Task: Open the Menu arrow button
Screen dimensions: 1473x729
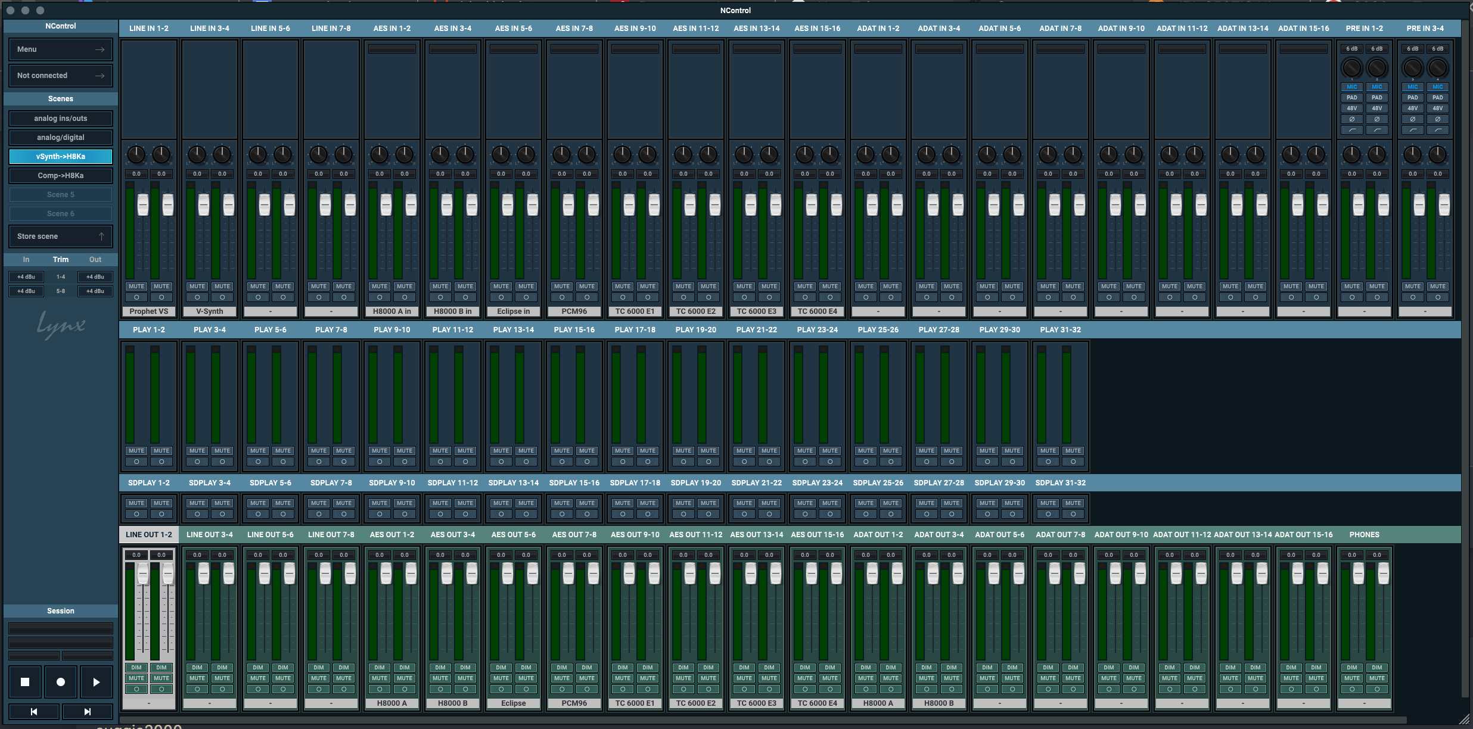Action: (61, 49)
